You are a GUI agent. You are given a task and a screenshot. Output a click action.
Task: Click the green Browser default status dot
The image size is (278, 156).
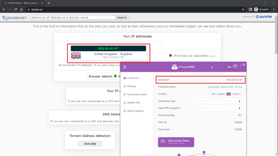coord(115,76)
